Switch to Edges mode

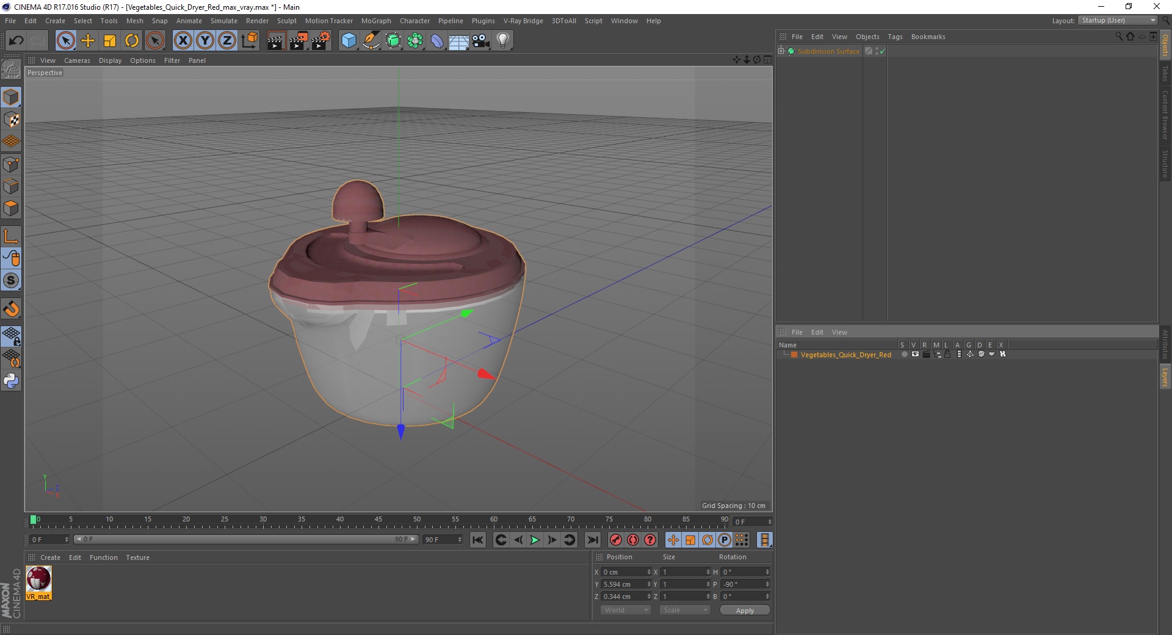pos(11,186)
